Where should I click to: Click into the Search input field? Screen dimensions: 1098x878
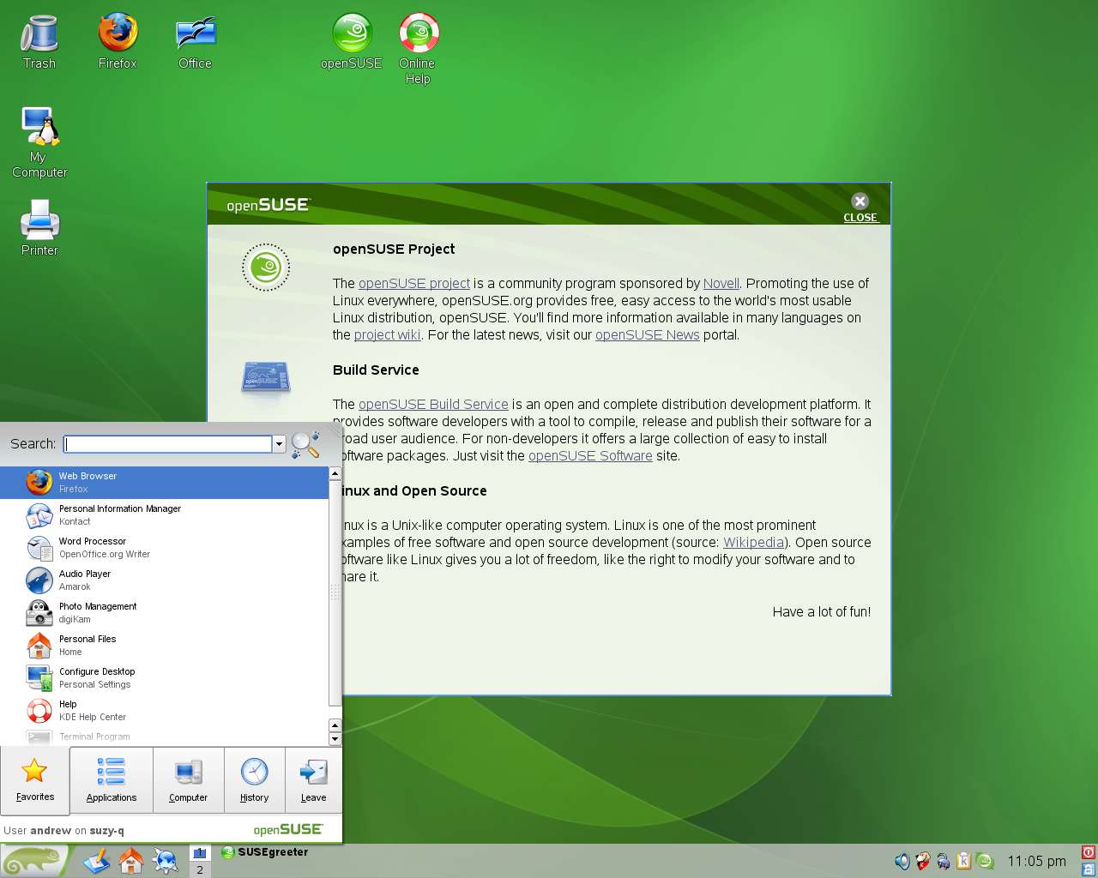click(x=168, y=444)
